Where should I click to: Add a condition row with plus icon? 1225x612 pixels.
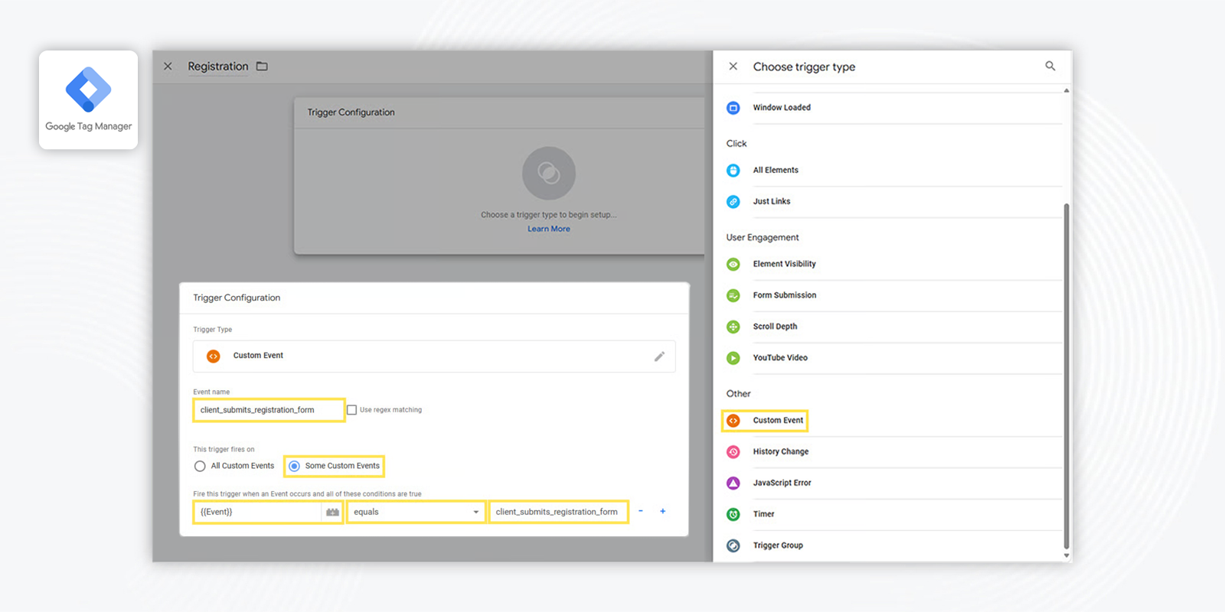pyautogui.click(x=663, y=511)
